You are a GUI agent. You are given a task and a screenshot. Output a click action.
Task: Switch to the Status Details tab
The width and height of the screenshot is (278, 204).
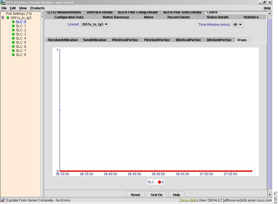(x=218, y=17)
